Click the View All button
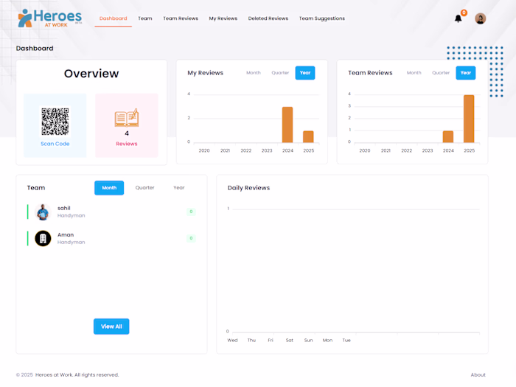 click(111, 327)
